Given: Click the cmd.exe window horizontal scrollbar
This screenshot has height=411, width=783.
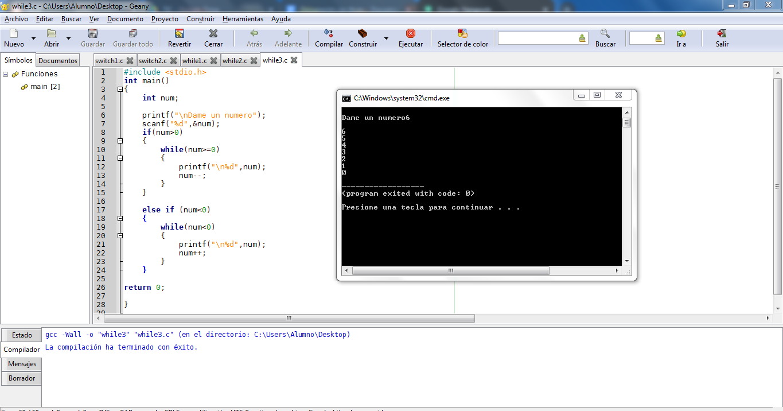Looking at the screenshot, I should 451,270.
